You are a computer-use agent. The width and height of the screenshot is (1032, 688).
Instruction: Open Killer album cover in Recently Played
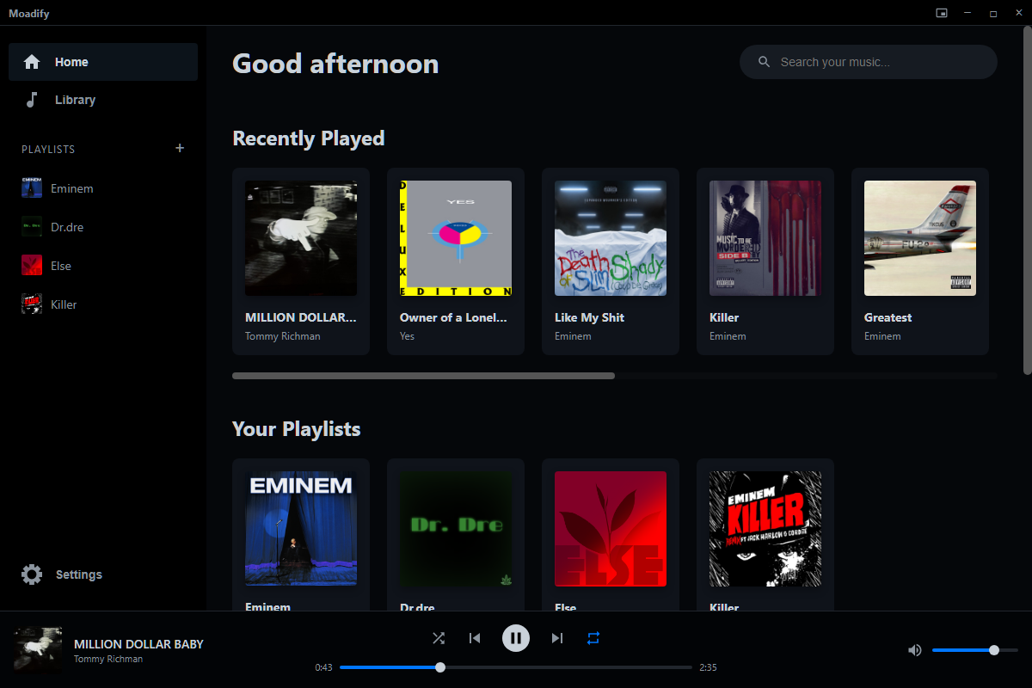coord(765,238)
